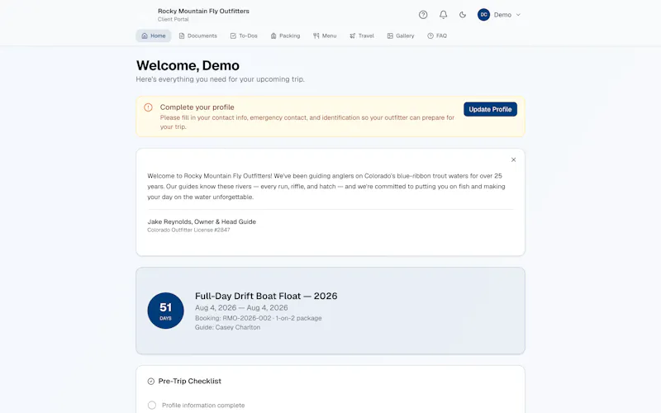The width and height of the screenshot is (661, 413).
Task: Expand the Demo account dropdown chevron
Action: tap(518, 15)
